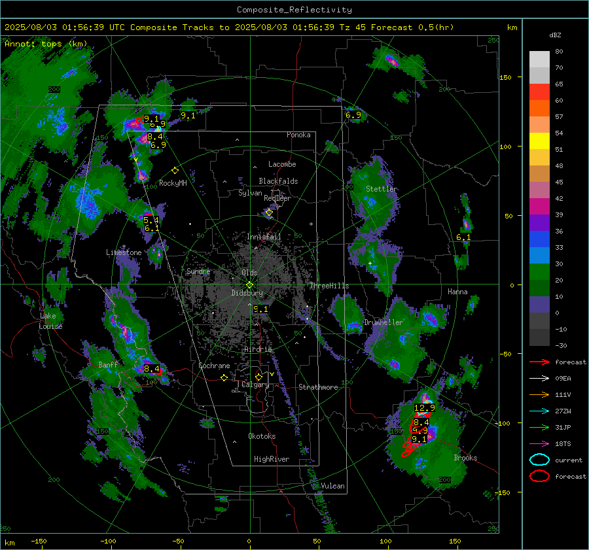
Task: Click the 'Annot: tops (km)' annotation text
Action: 46,44
